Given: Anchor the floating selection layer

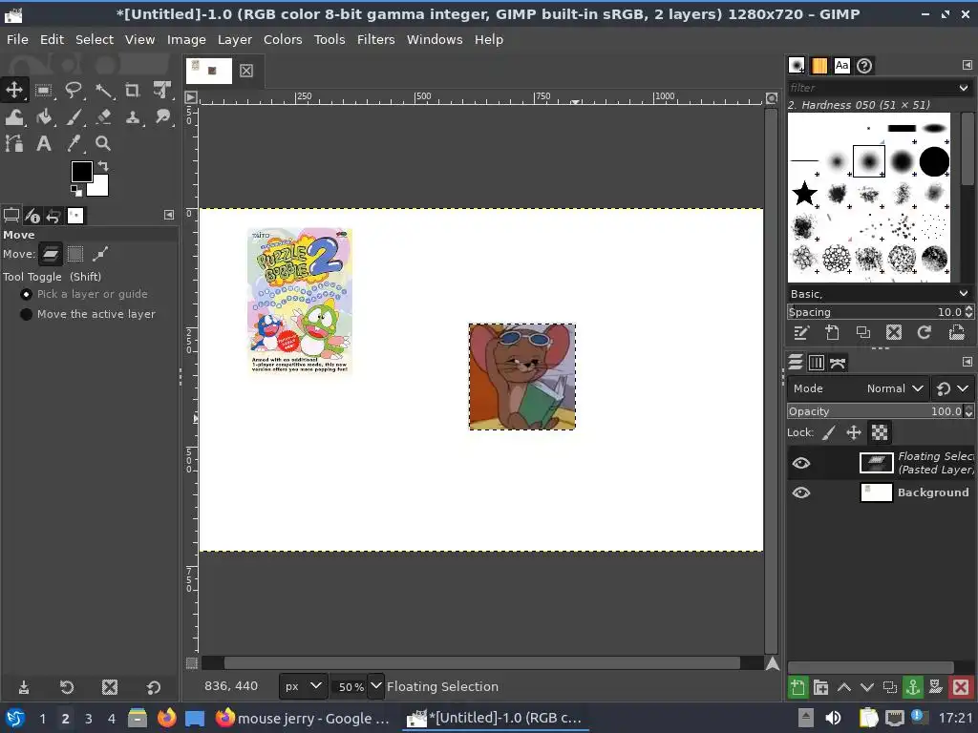Looking at the screenshot, I should click(912, 687).
